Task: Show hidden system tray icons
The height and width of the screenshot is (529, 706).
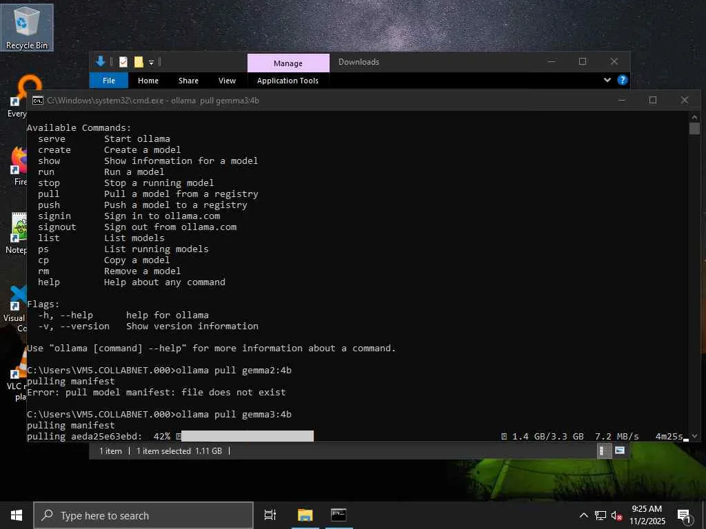Action: [x=583, y=515]
